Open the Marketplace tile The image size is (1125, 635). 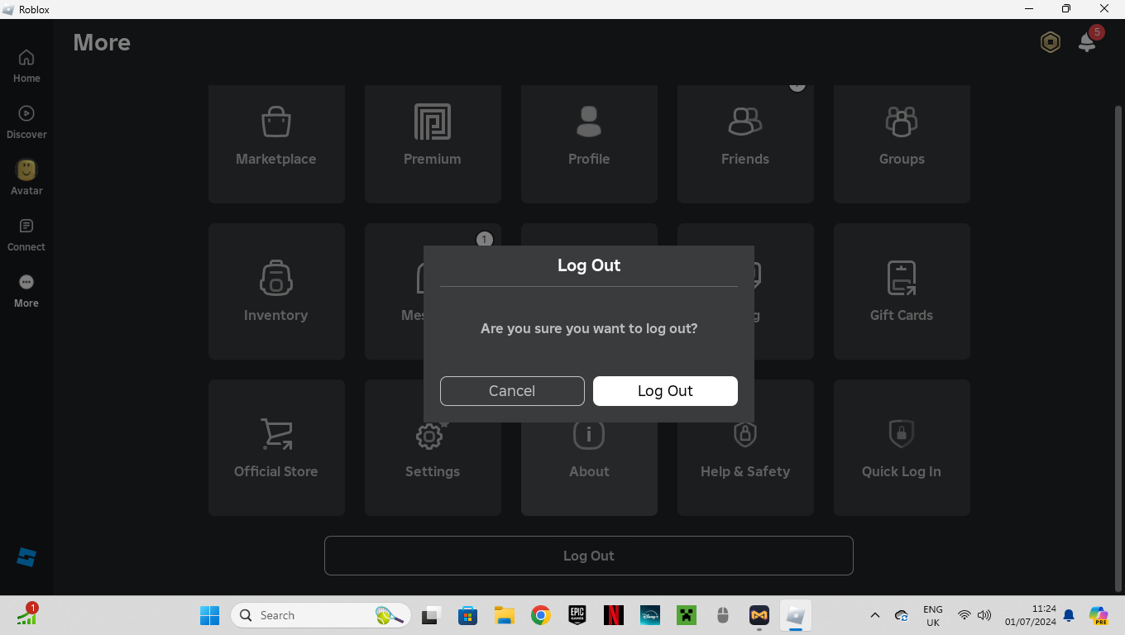(x=276, y=144)
